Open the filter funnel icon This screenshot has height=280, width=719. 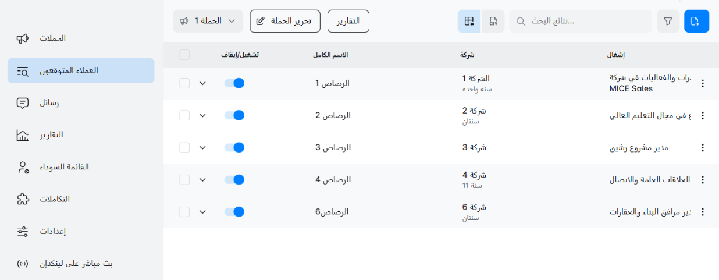pyautogui.click(x=668, y=22)
